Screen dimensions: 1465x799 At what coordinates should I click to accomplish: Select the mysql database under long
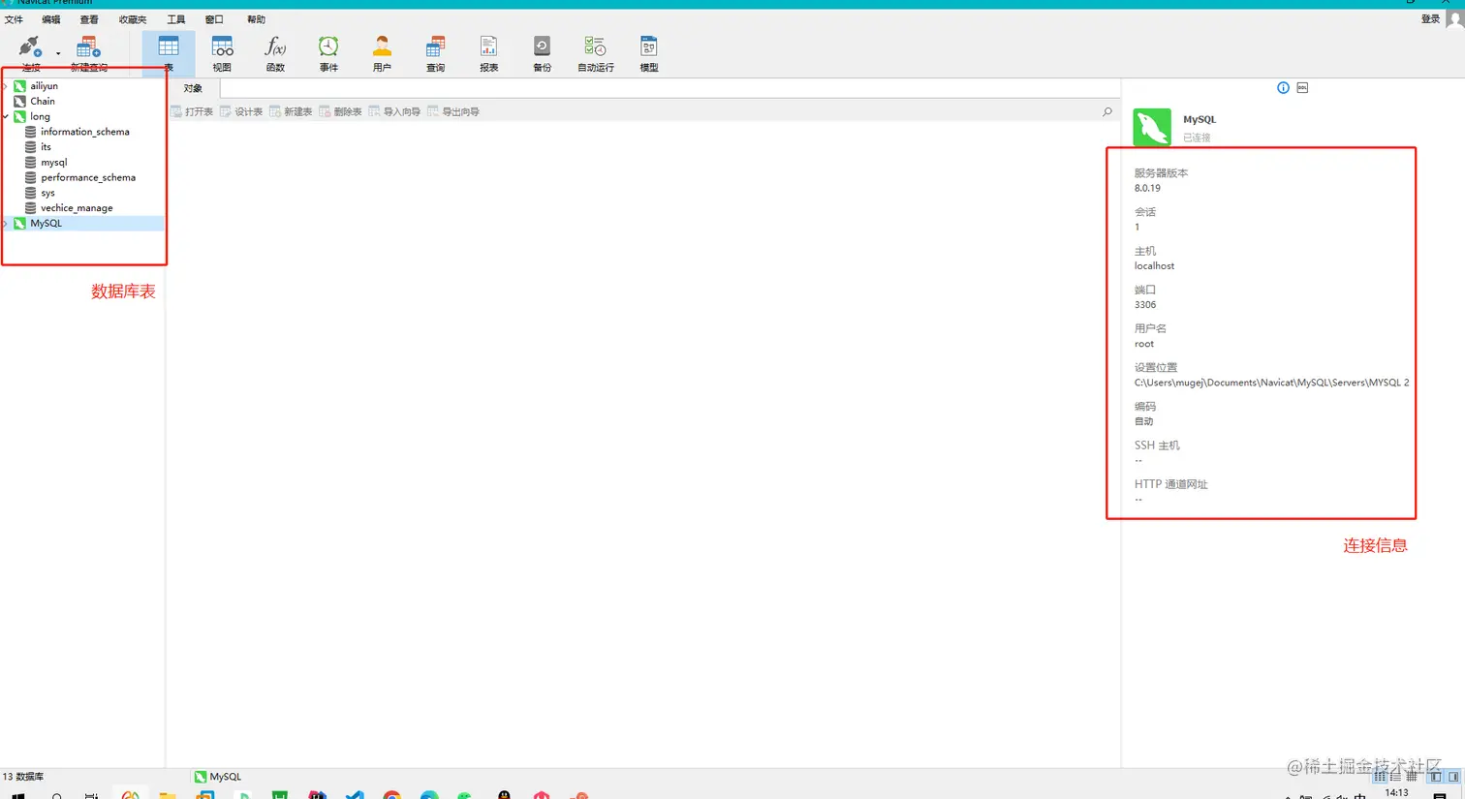(53, 163)
